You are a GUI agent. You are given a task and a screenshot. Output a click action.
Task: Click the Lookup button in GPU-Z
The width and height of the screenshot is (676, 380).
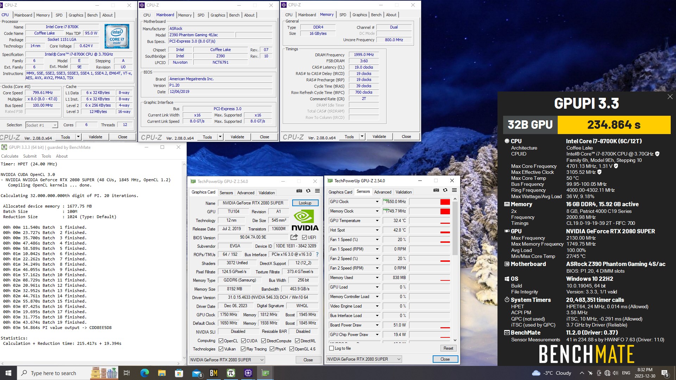[305, 203]
